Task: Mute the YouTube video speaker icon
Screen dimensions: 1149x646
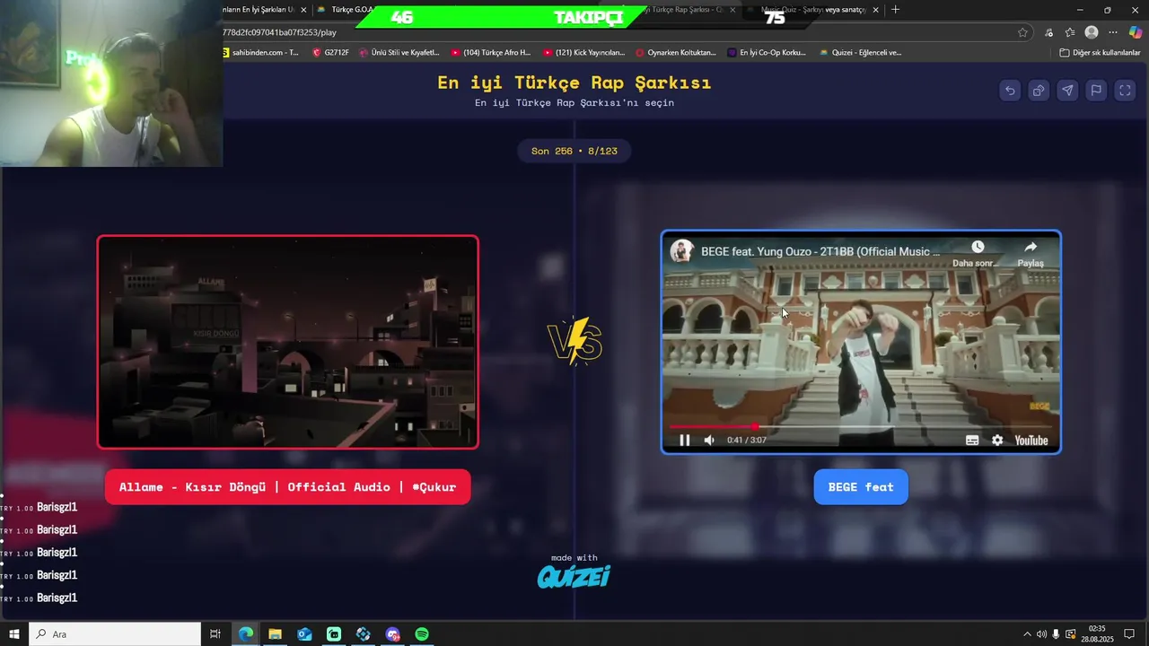Action: tap(709, 440)
